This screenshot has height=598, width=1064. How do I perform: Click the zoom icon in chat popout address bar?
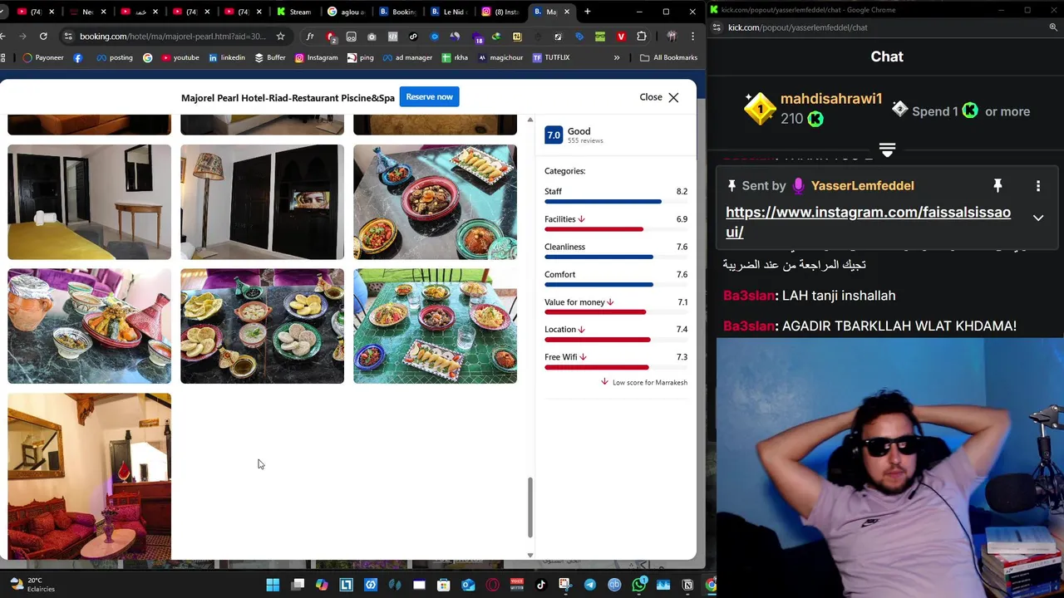(1052, 27)
